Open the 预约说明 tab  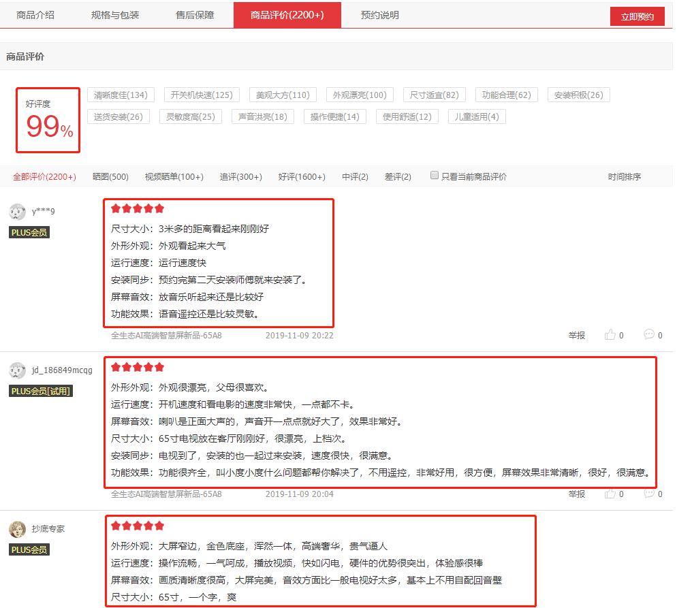coord(380,15)
